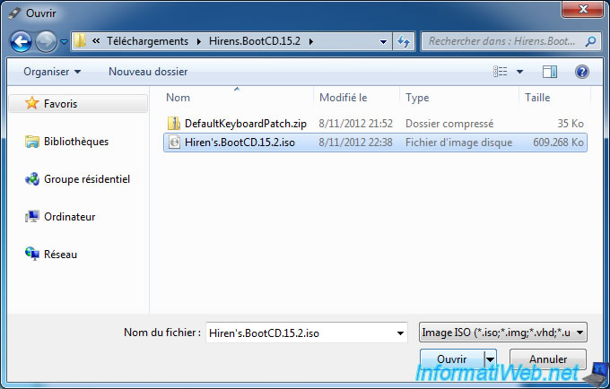
Task: Click the disc image icon of Hiren's.BootCD
Action: [x=175, y=143]
